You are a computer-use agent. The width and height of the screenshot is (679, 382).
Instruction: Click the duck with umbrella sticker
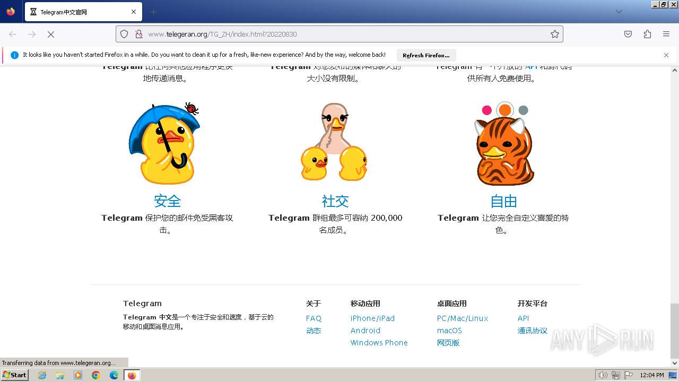point(164,143)
